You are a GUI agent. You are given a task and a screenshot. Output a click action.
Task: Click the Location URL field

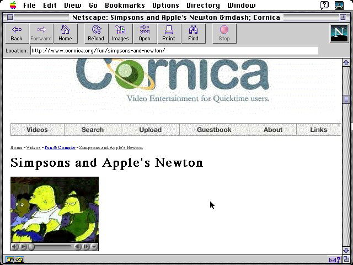(174, 51)
